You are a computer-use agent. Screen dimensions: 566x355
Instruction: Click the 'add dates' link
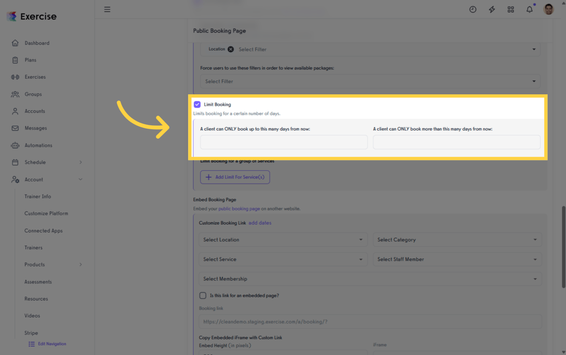coord(260,223)
